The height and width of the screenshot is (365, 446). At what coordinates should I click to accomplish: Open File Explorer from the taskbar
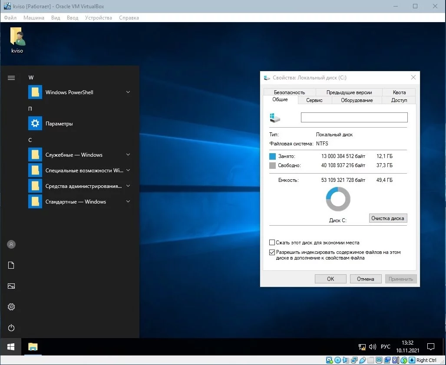(33, 347)
